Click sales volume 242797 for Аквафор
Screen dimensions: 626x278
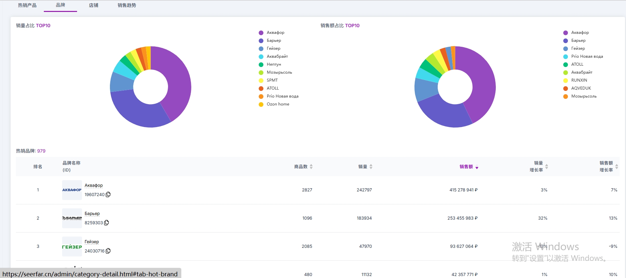pos(364,190)
